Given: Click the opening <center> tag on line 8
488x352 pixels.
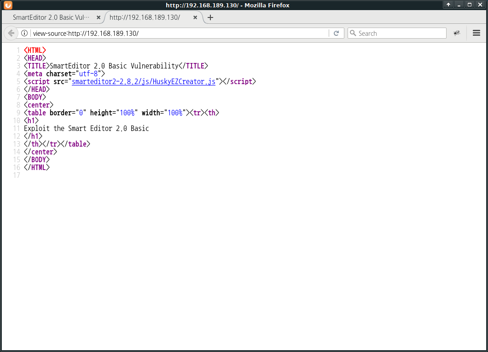Looking at the screenshot, I should tap(39, 105).
